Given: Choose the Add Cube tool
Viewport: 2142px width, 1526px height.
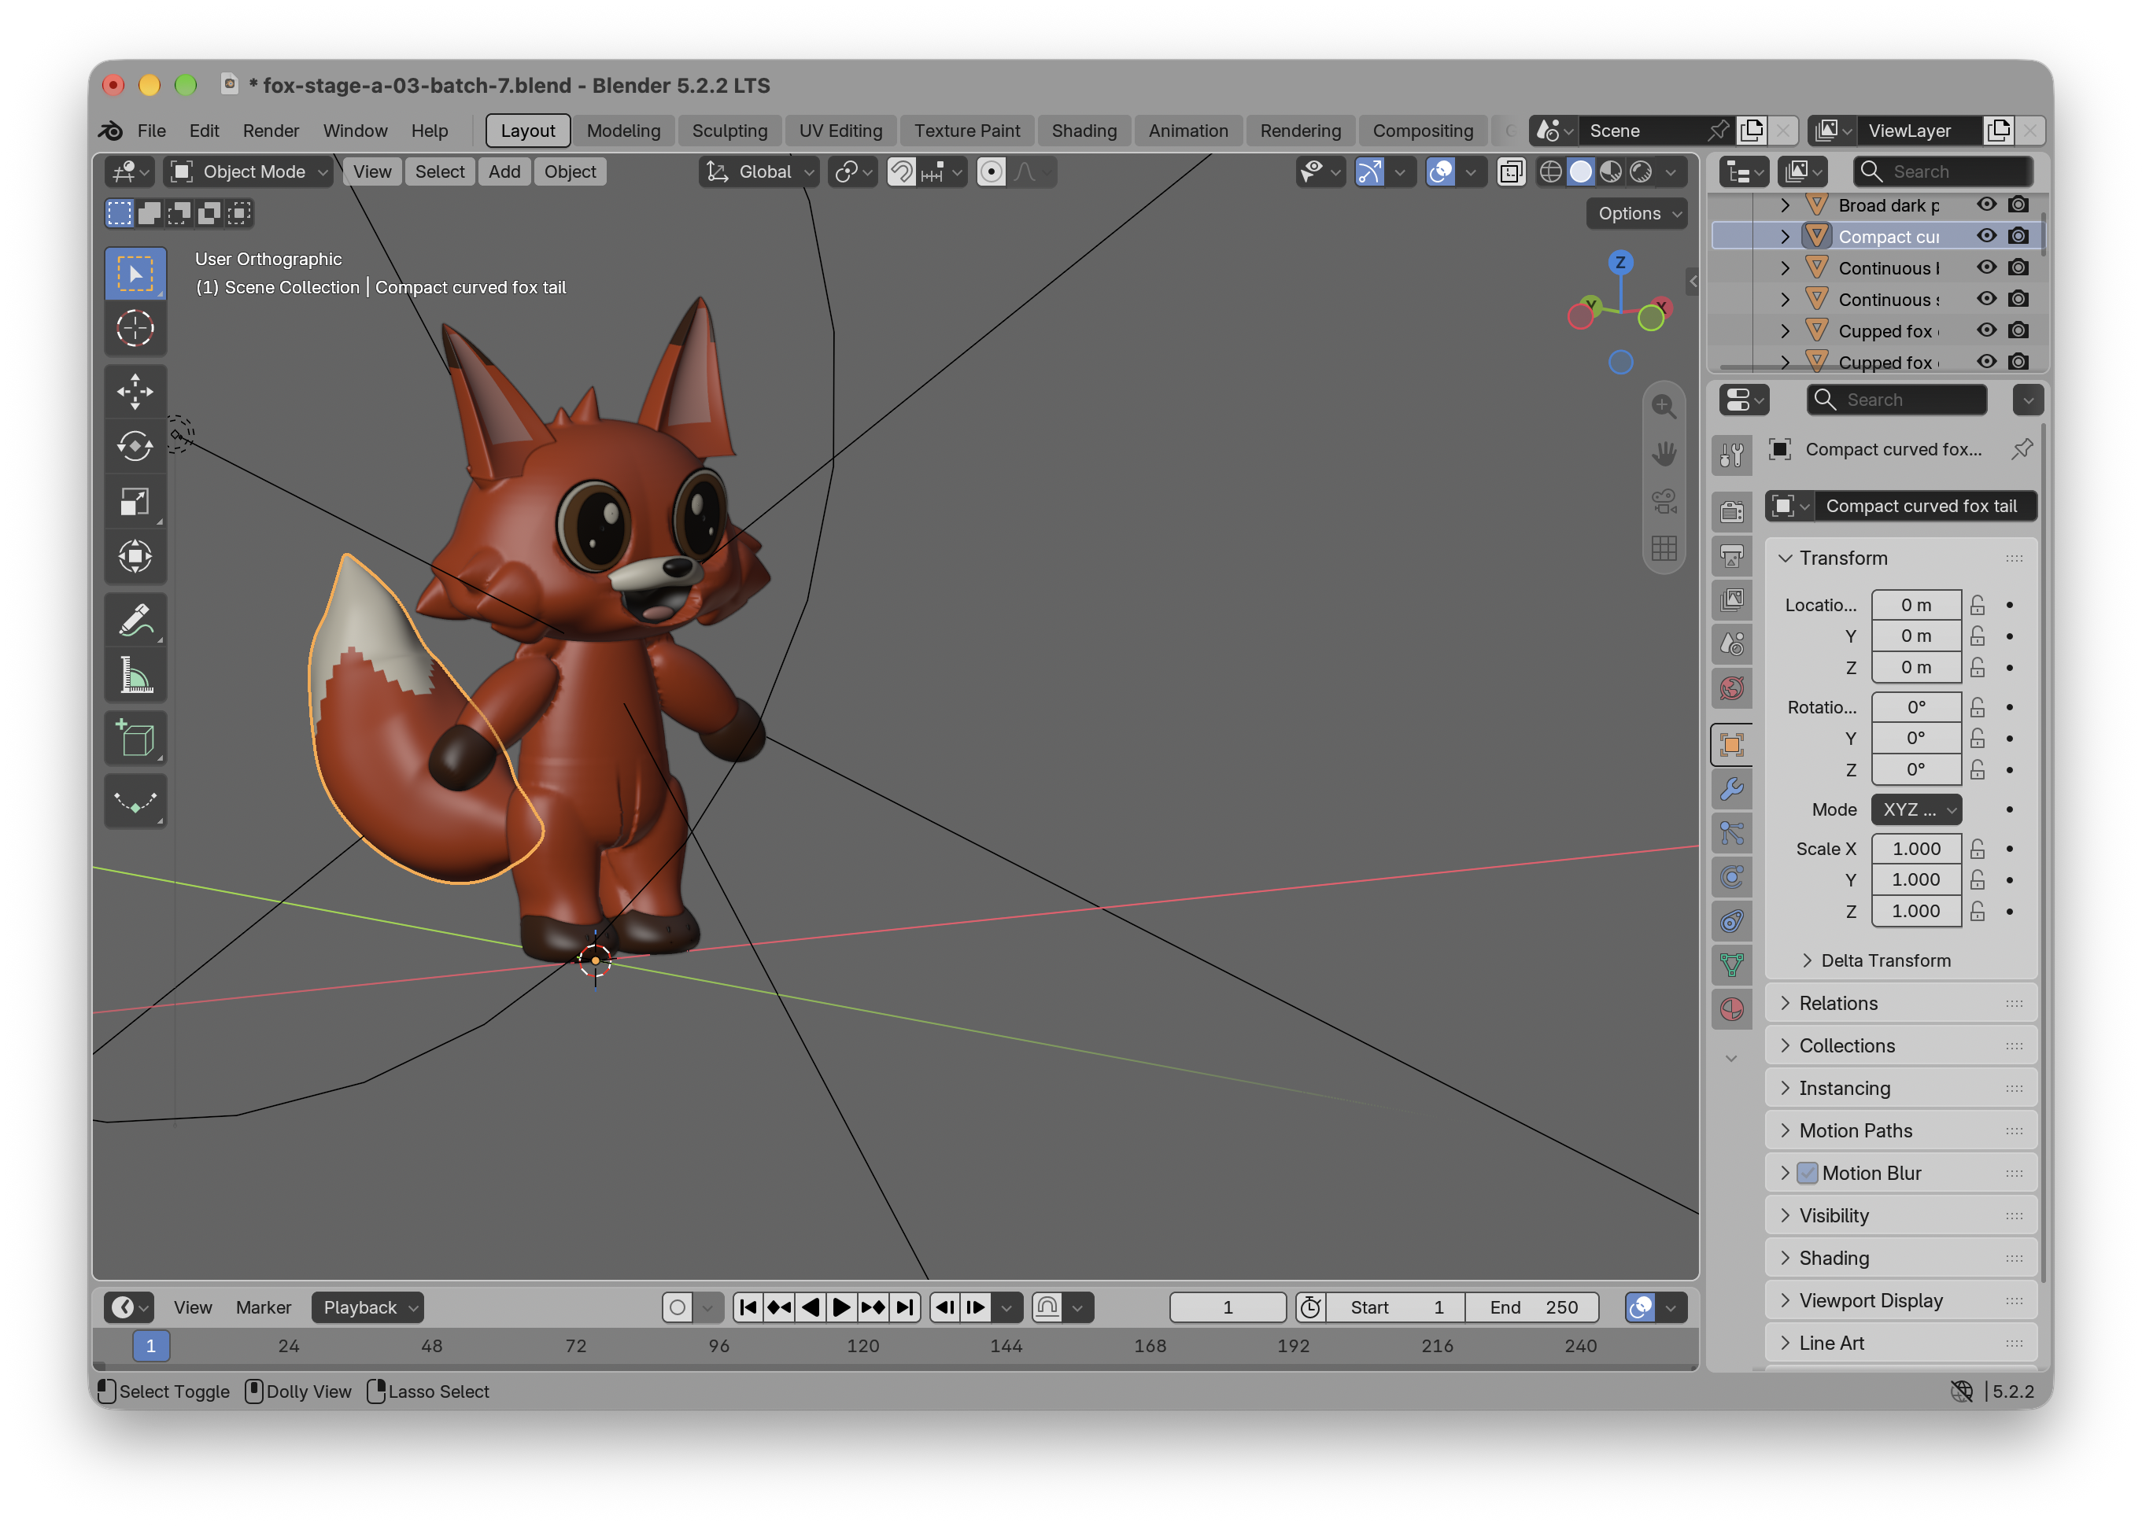Looking at the screenshot, I should [x=135, y=739].
